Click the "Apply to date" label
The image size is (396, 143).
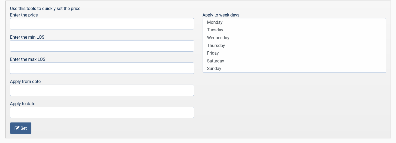pos(23,104)
